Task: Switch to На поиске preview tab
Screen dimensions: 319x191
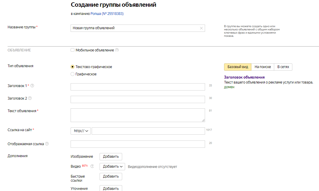Action: (x=262, y=67)
